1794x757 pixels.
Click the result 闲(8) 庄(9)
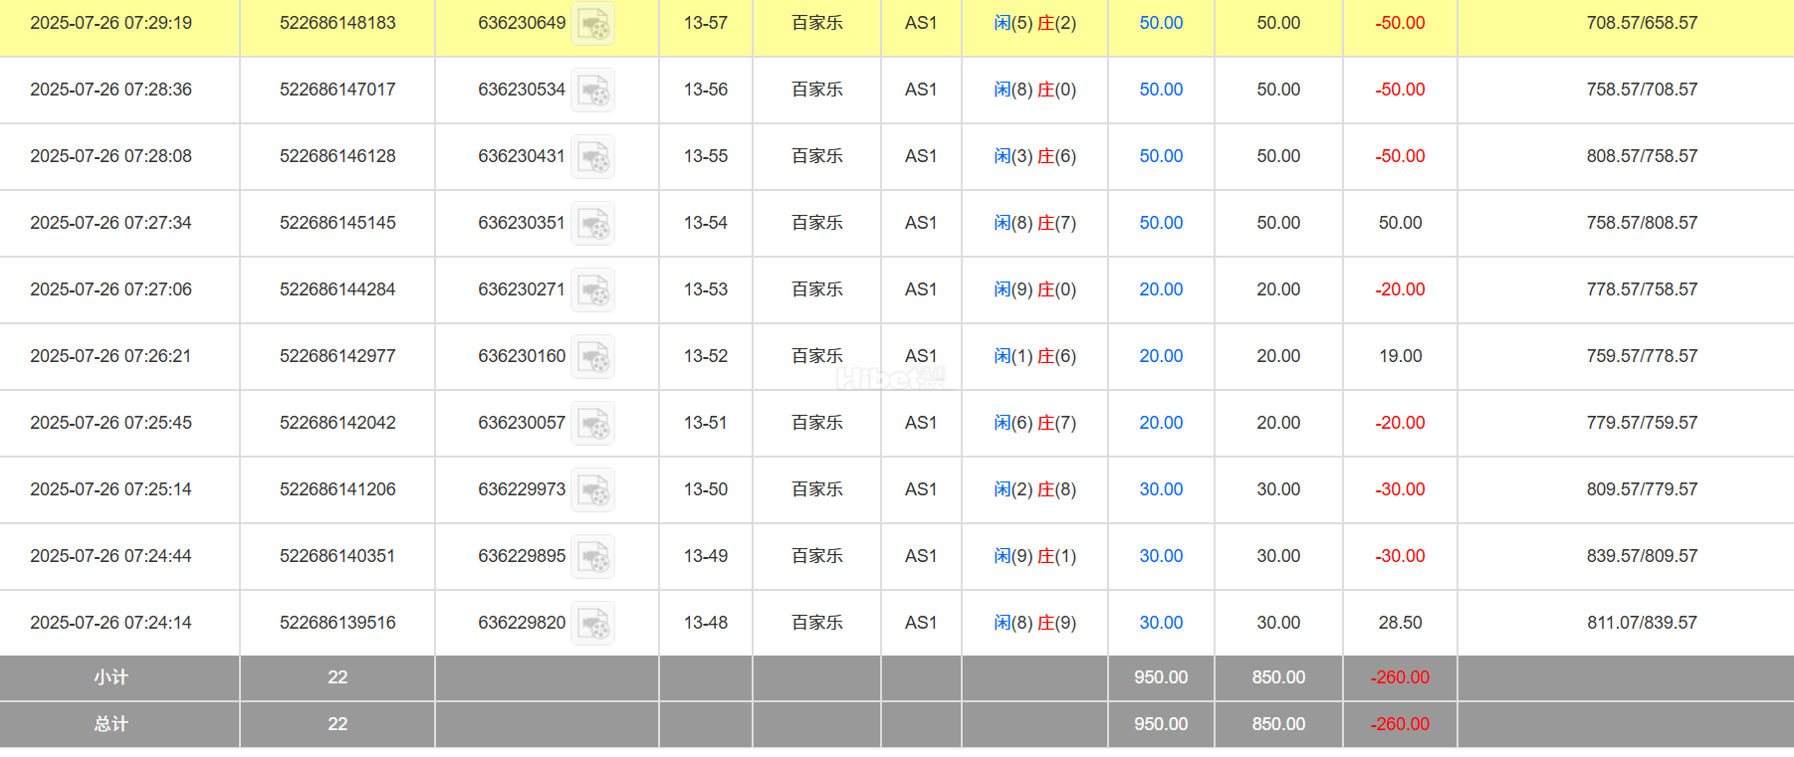pyautogui.click(x=1034, y=623)
